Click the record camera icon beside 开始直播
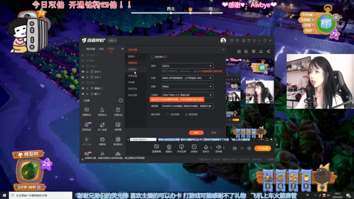Image resolution: width=354 pixels, height=199 pixels. pyautogui.click(x=235, y=148)
